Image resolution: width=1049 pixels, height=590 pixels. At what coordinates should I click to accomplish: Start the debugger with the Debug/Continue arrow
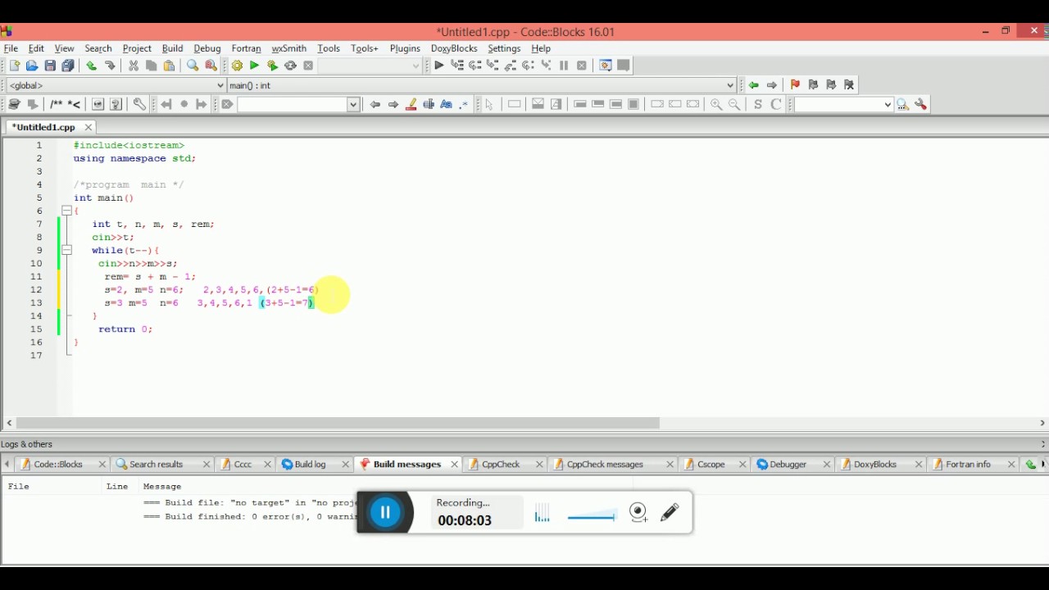tap(439, 66)
